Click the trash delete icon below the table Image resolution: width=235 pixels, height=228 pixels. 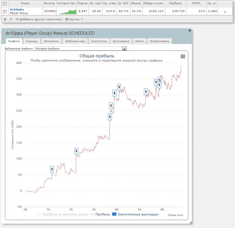click(x=5, y=20)
